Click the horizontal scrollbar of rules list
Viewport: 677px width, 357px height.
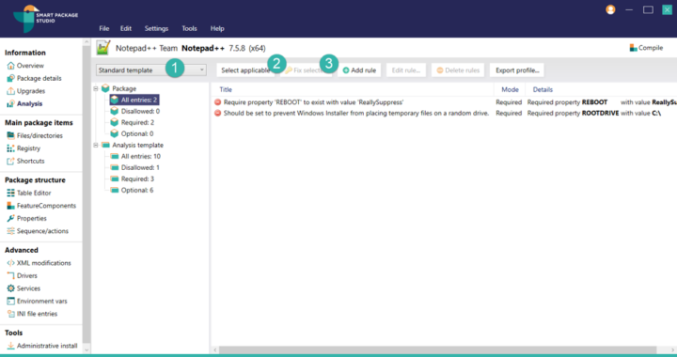point(438,349)
